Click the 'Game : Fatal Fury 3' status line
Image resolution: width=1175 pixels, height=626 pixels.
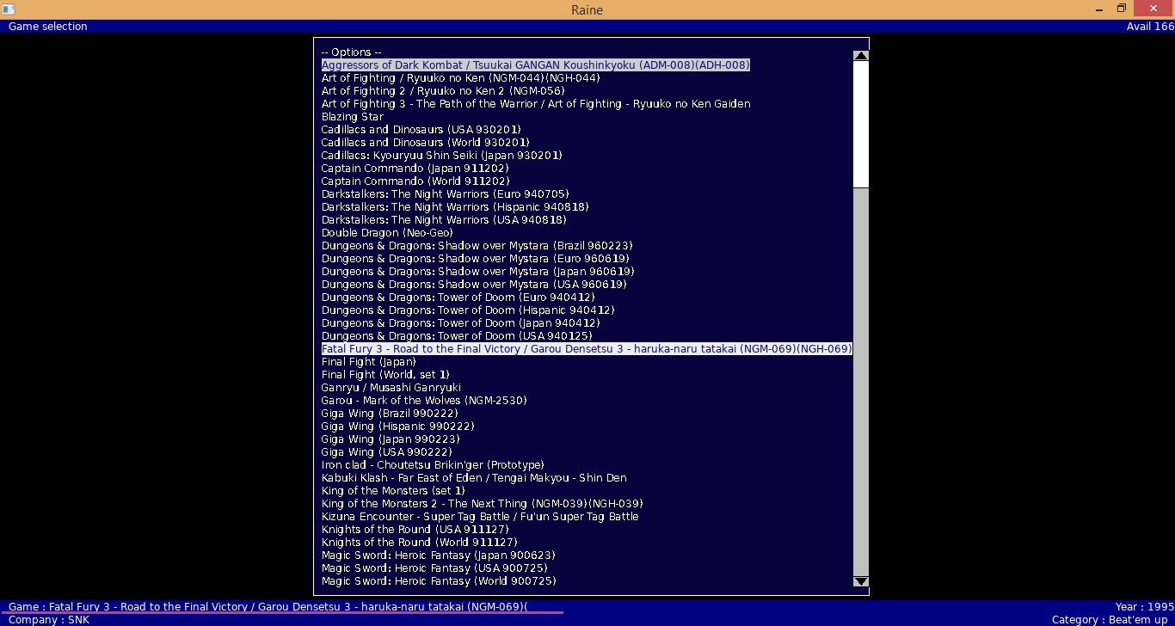point(268,607)
